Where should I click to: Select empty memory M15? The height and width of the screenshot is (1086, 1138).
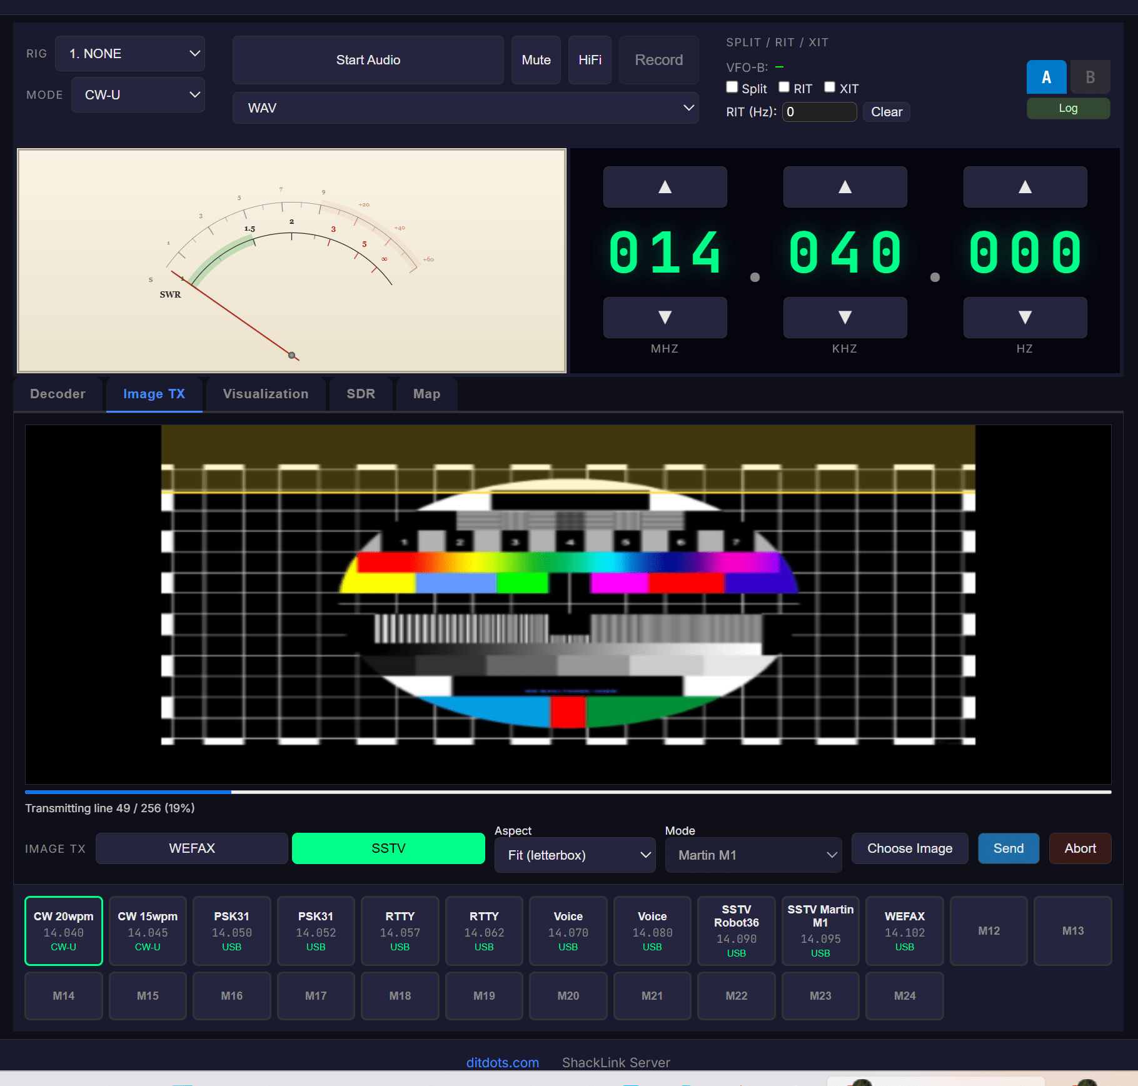pos(148,996)
